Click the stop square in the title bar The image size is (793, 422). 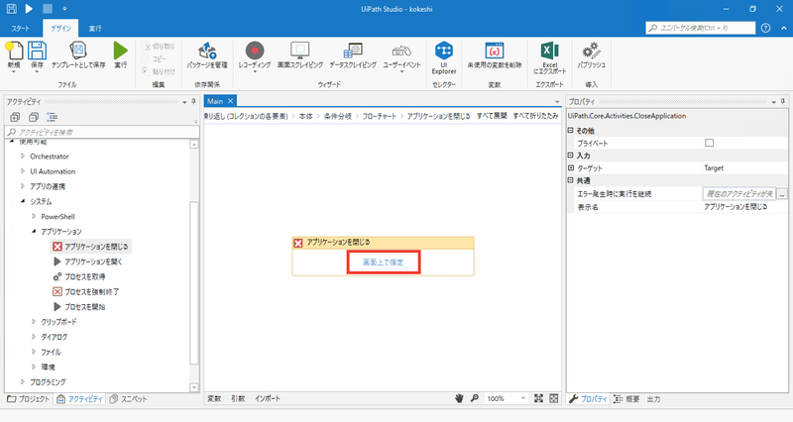tap(47, 9)
